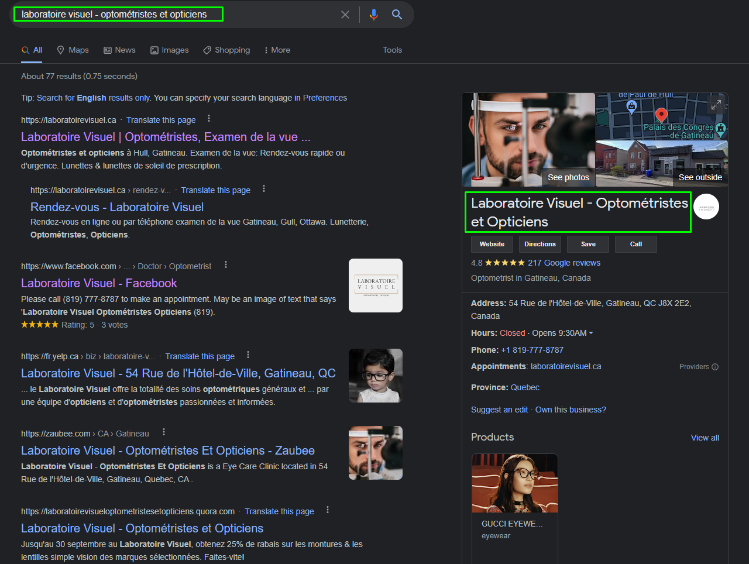Viewport: 749px width, 564px height.
Task: Expand the map with the arrows icon
Action: coord(716,105)
